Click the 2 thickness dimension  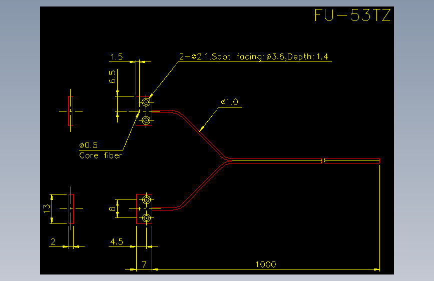tap(53, 241)
